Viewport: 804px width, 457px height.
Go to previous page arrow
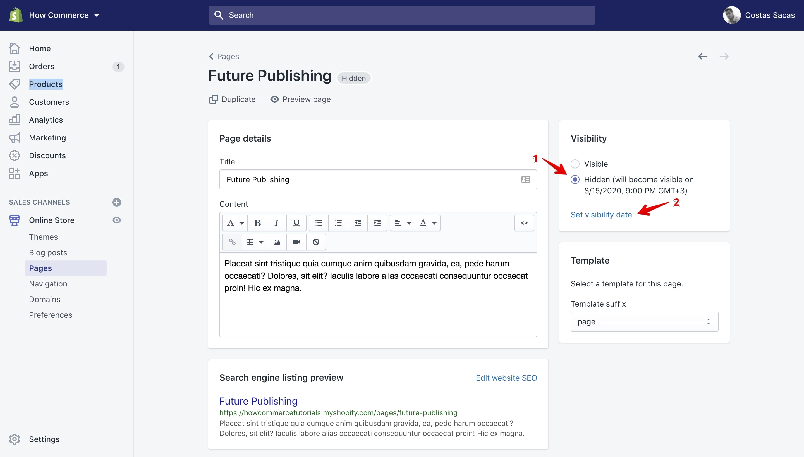[703, 56]
